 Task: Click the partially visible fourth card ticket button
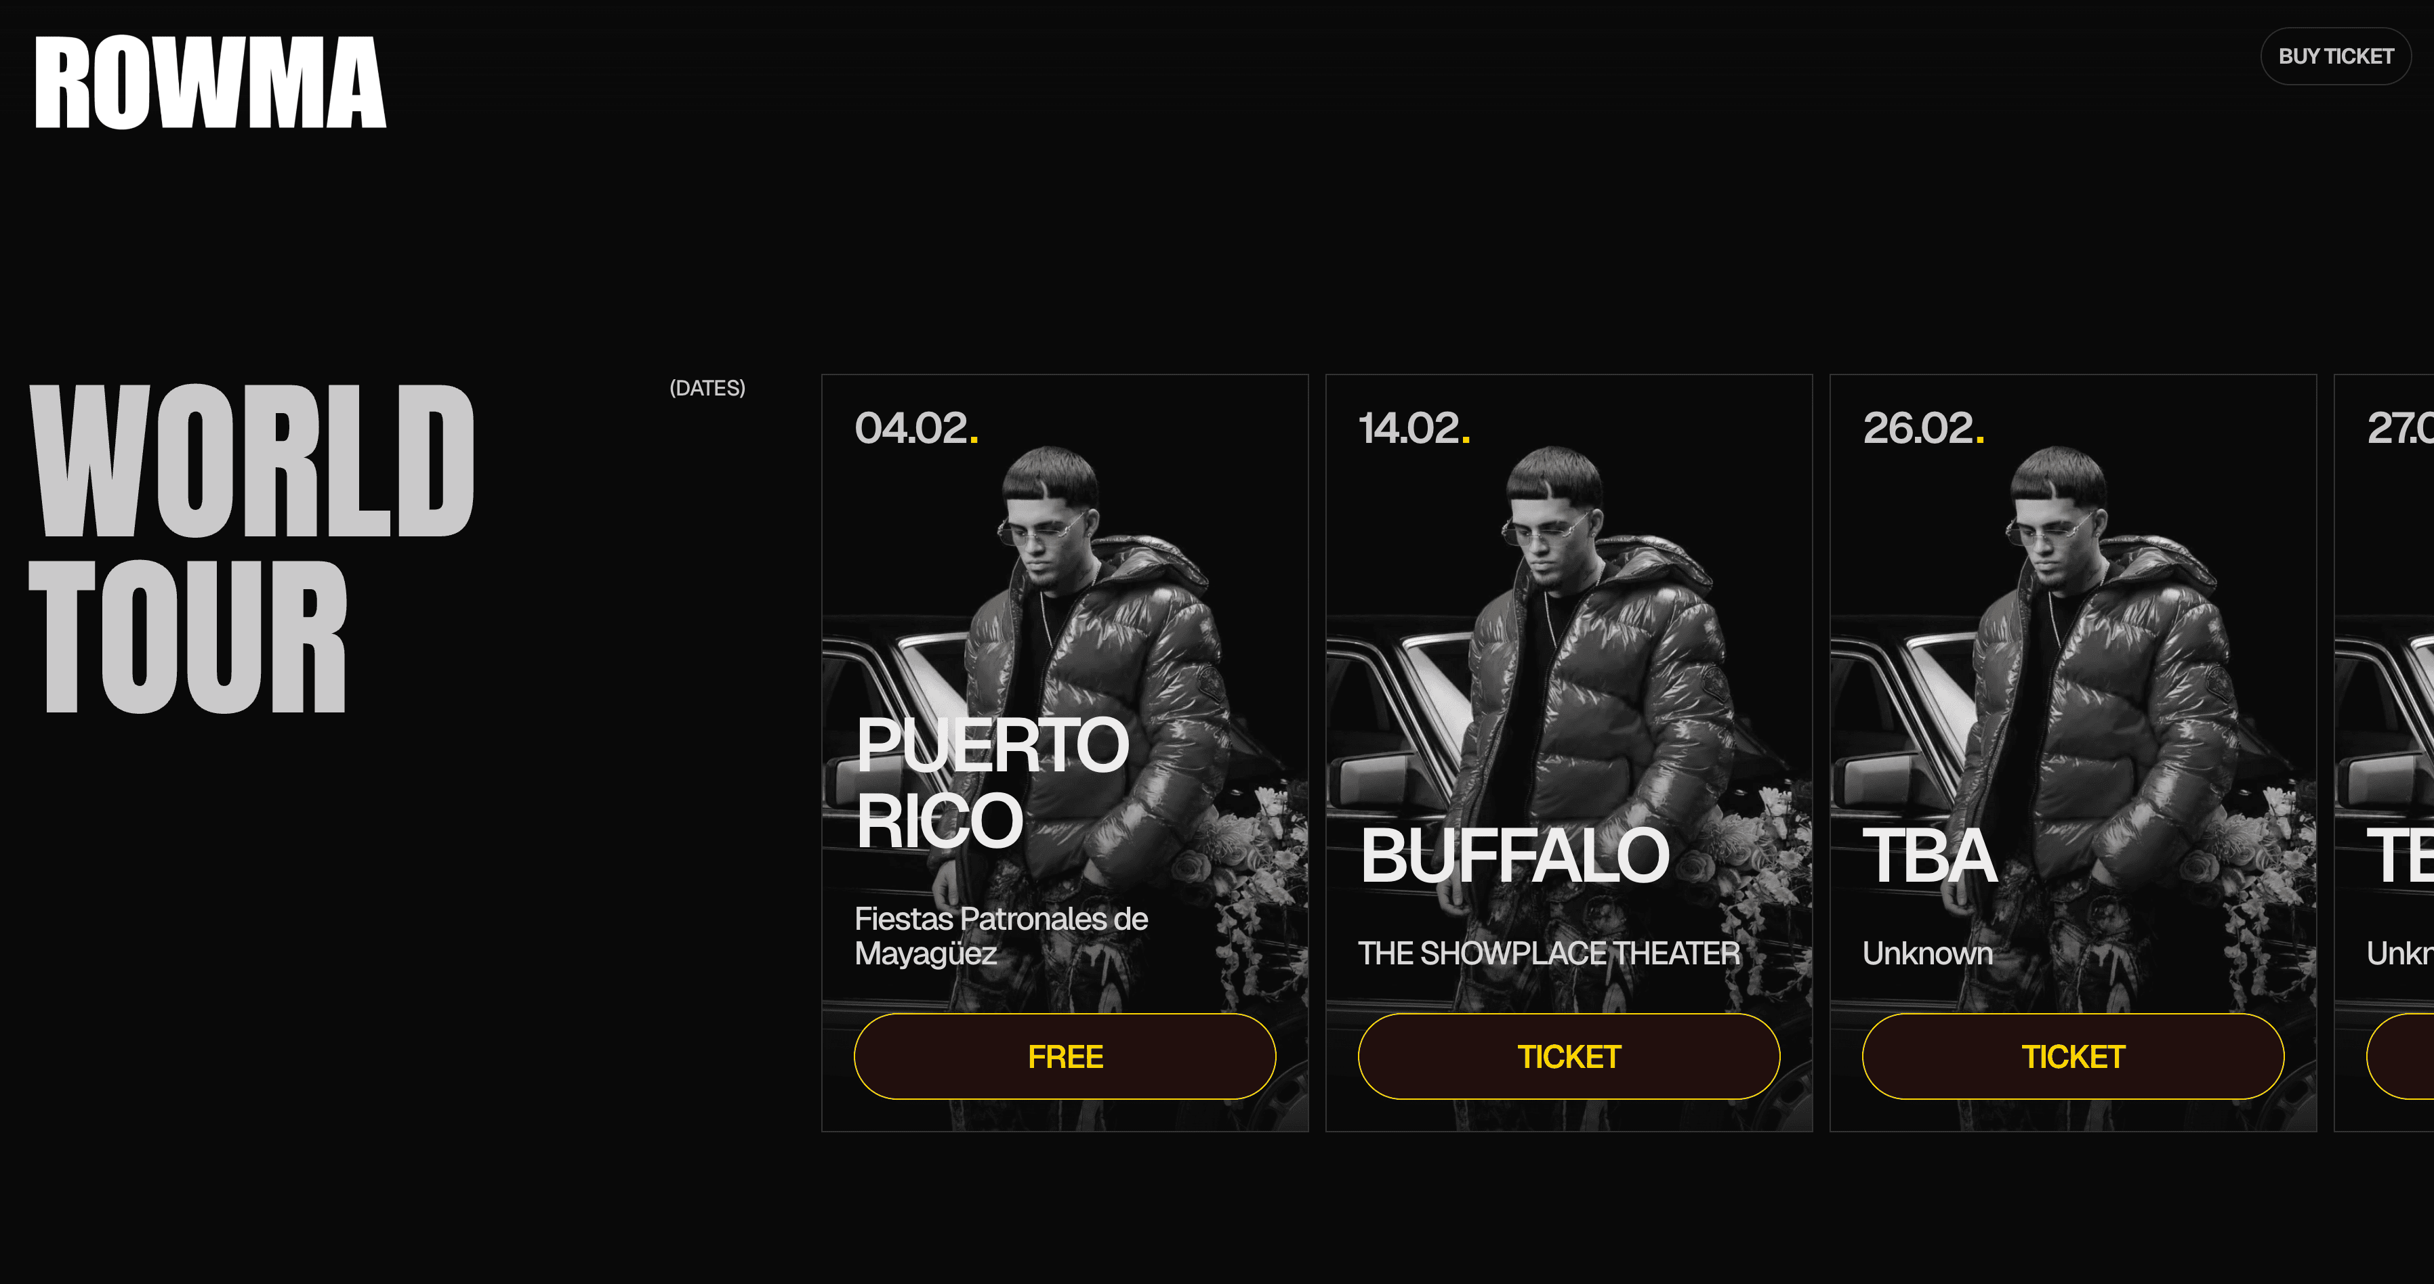pos(2400,1056)
